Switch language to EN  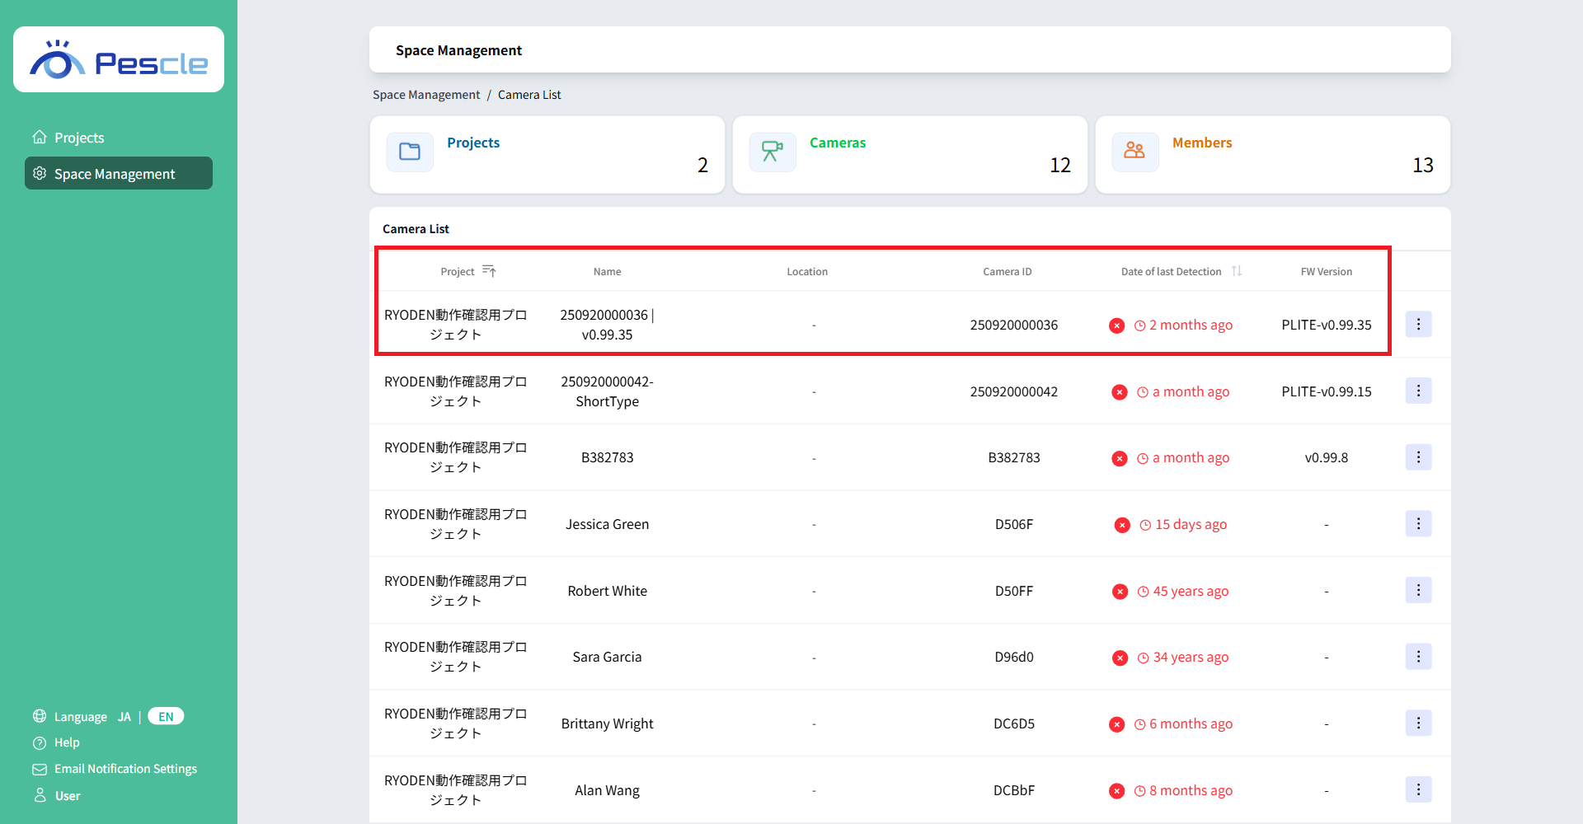point(166,717)
